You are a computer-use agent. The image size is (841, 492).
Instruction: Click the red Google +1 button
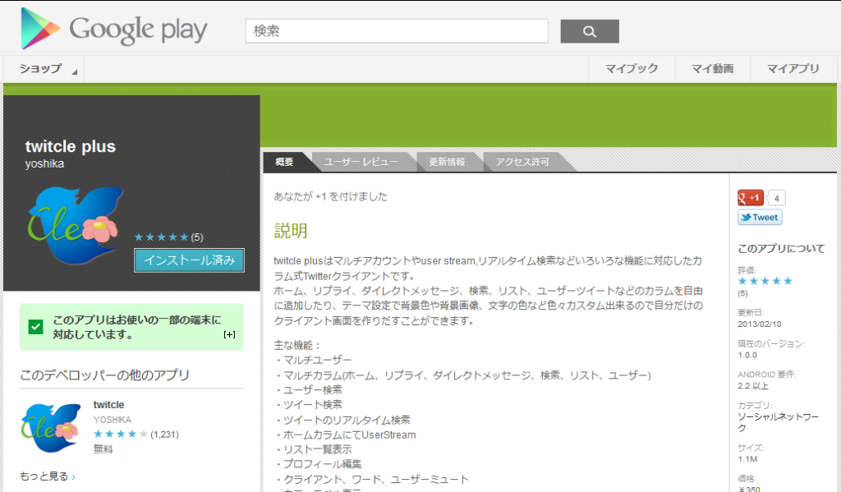click(751, 198)
